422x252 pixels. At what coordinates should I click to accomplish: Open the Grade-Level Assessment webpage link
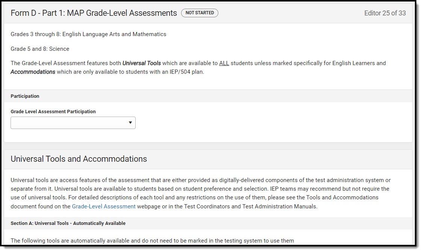coord(104,206)
